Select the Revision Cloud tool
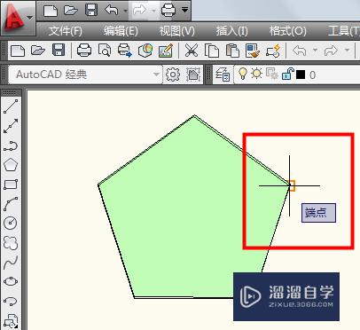The width and height of the screenshot is (360, 330). click(11, 243)
